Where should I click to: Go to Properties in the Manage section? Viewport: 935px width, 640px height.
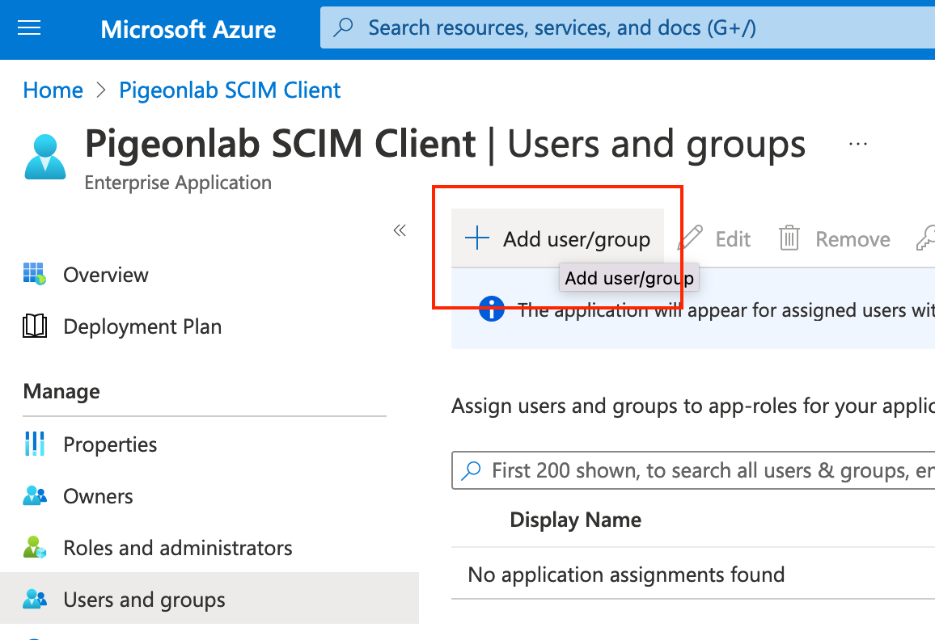(x=110, y=444)
